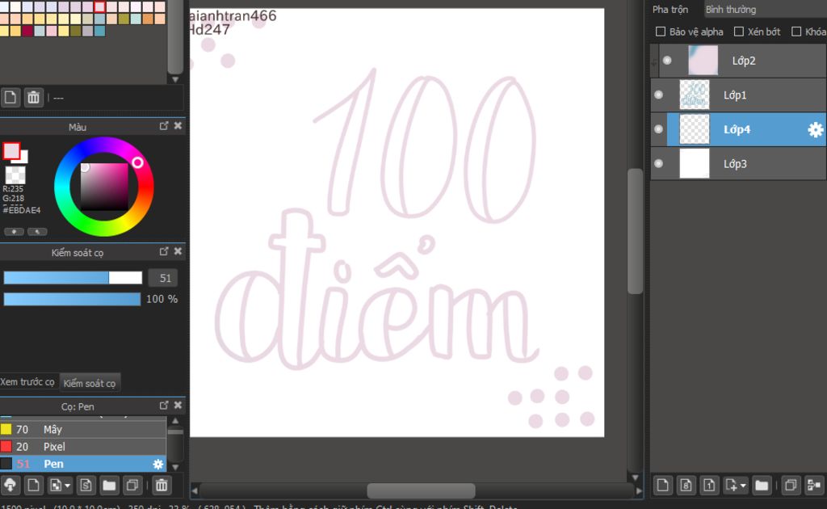827x509 pixels.
Task: Switch to Kiểm soát cọ tab
Action: (90, 383)
